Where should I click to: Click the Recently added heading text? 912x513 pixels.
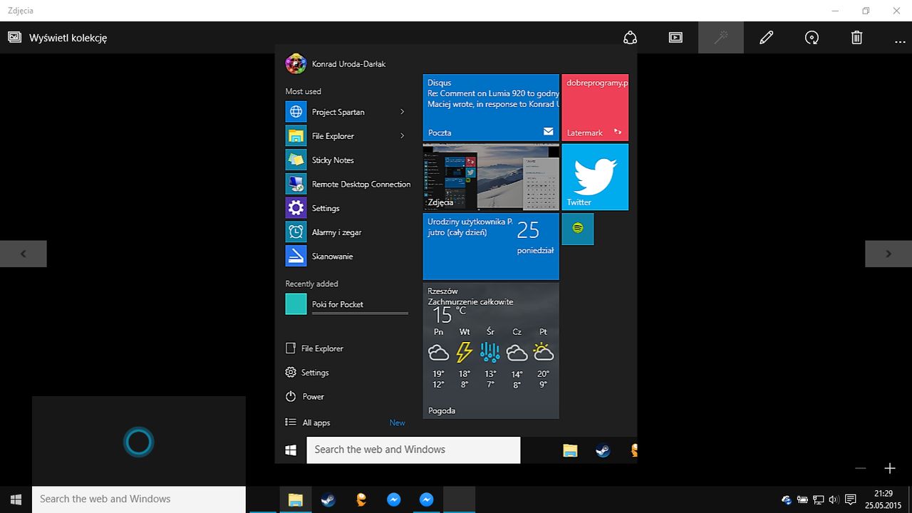tap(312, 284)
